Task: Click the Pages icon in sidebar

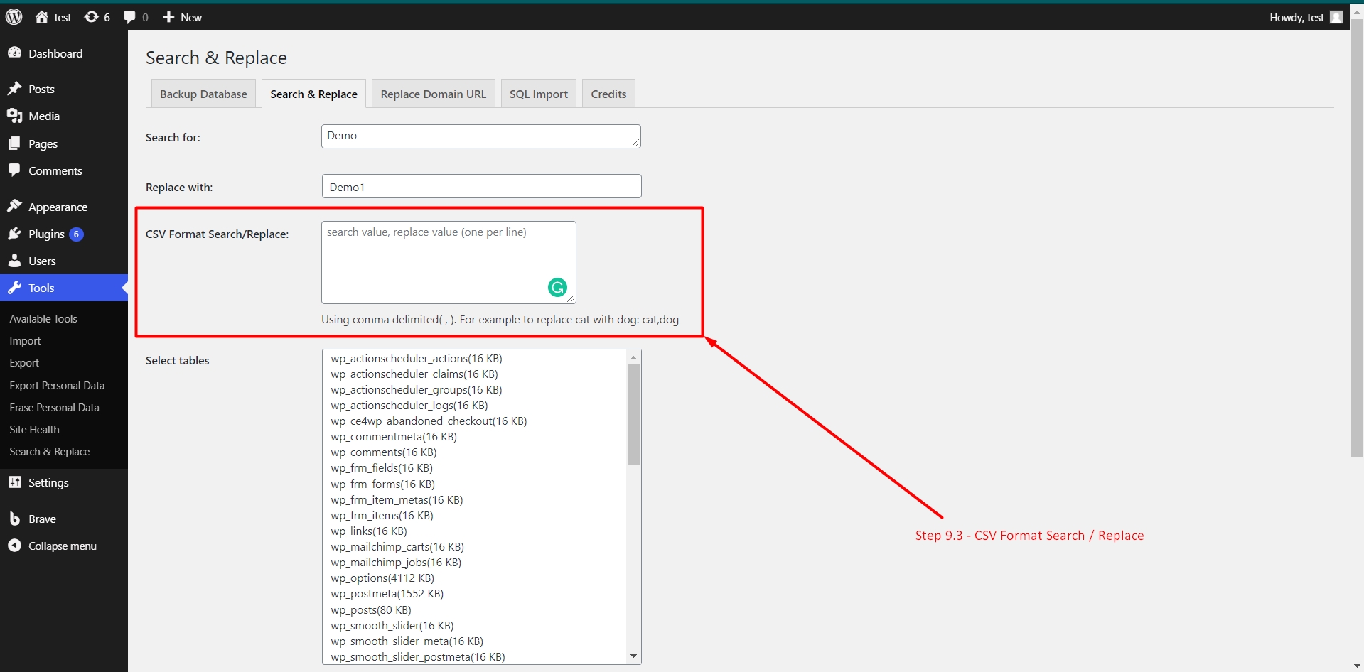Action: pyautogui.click(x=14, y=143)
